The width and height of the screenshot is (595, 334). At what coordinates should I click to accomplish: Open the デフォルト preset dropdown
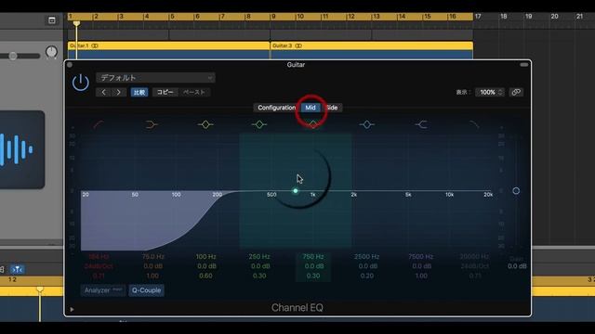pos(155,78)
